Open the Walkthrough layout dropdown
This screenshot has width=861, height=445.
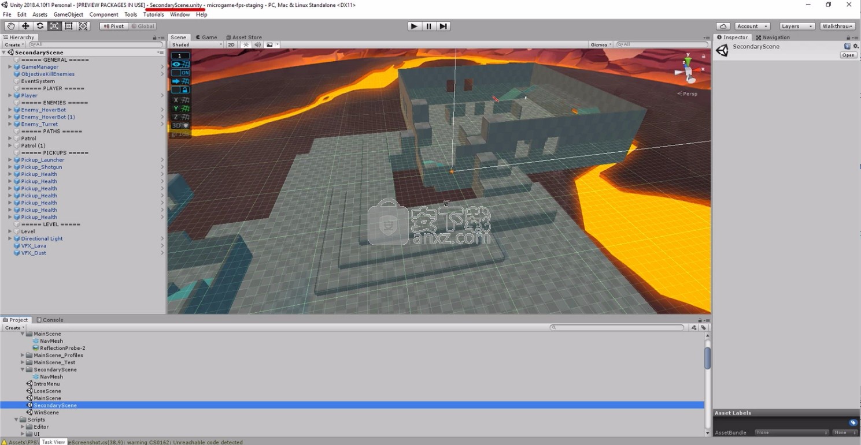click(x=837, y=26)
